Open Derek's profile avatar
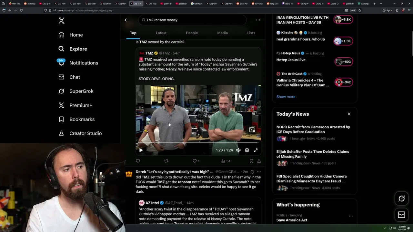The width and height of the screenshot is (413, 232). 129,174
